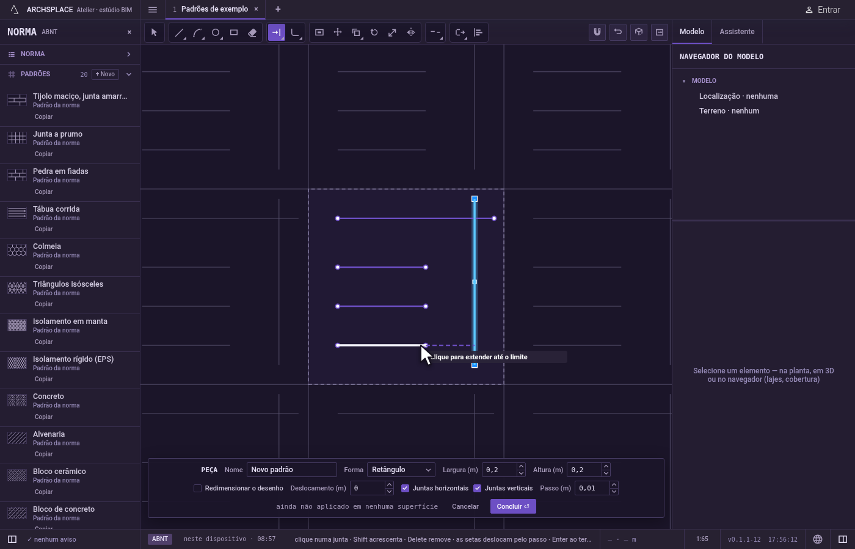This screenshot has height=549, width=855.
Task: Open the align tool icon
Action: tap(478, 32)
